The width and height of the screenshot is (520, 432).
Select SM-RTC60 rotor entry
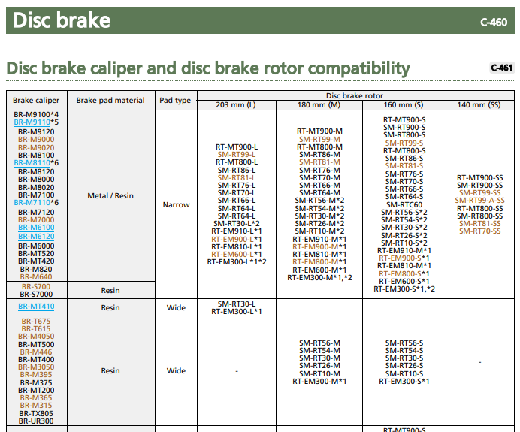coord(404,204)
